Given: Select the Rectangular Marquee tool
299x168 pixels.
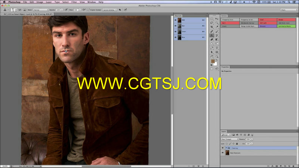Looking at the screenshot, I should 212,19.
